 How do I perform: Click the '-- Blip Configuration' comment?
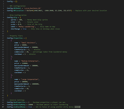(17, 15)
